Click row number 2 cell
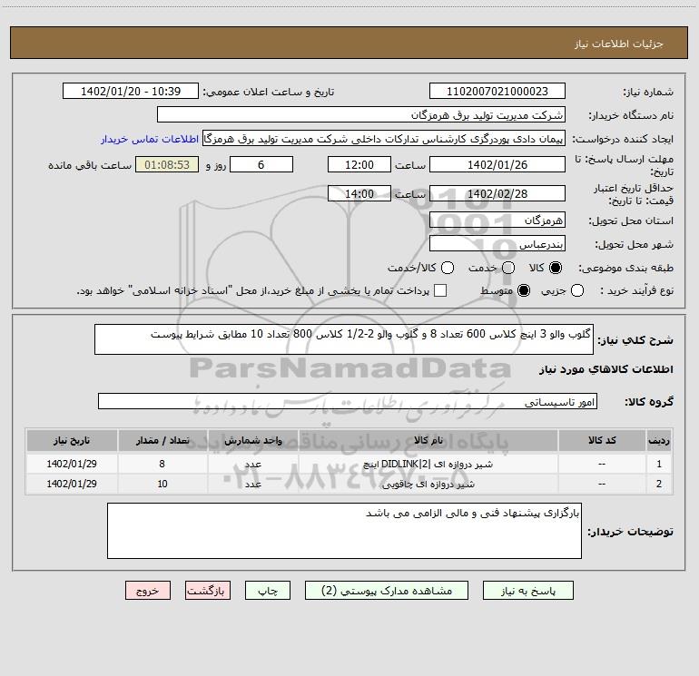 pyautogui.click(x=659, y=484)
